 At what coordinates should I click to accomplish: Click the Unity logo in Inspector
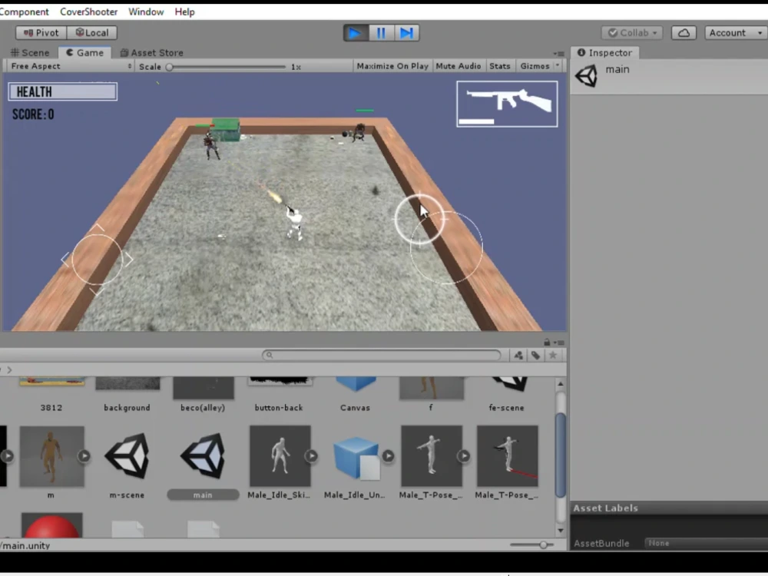587,76
